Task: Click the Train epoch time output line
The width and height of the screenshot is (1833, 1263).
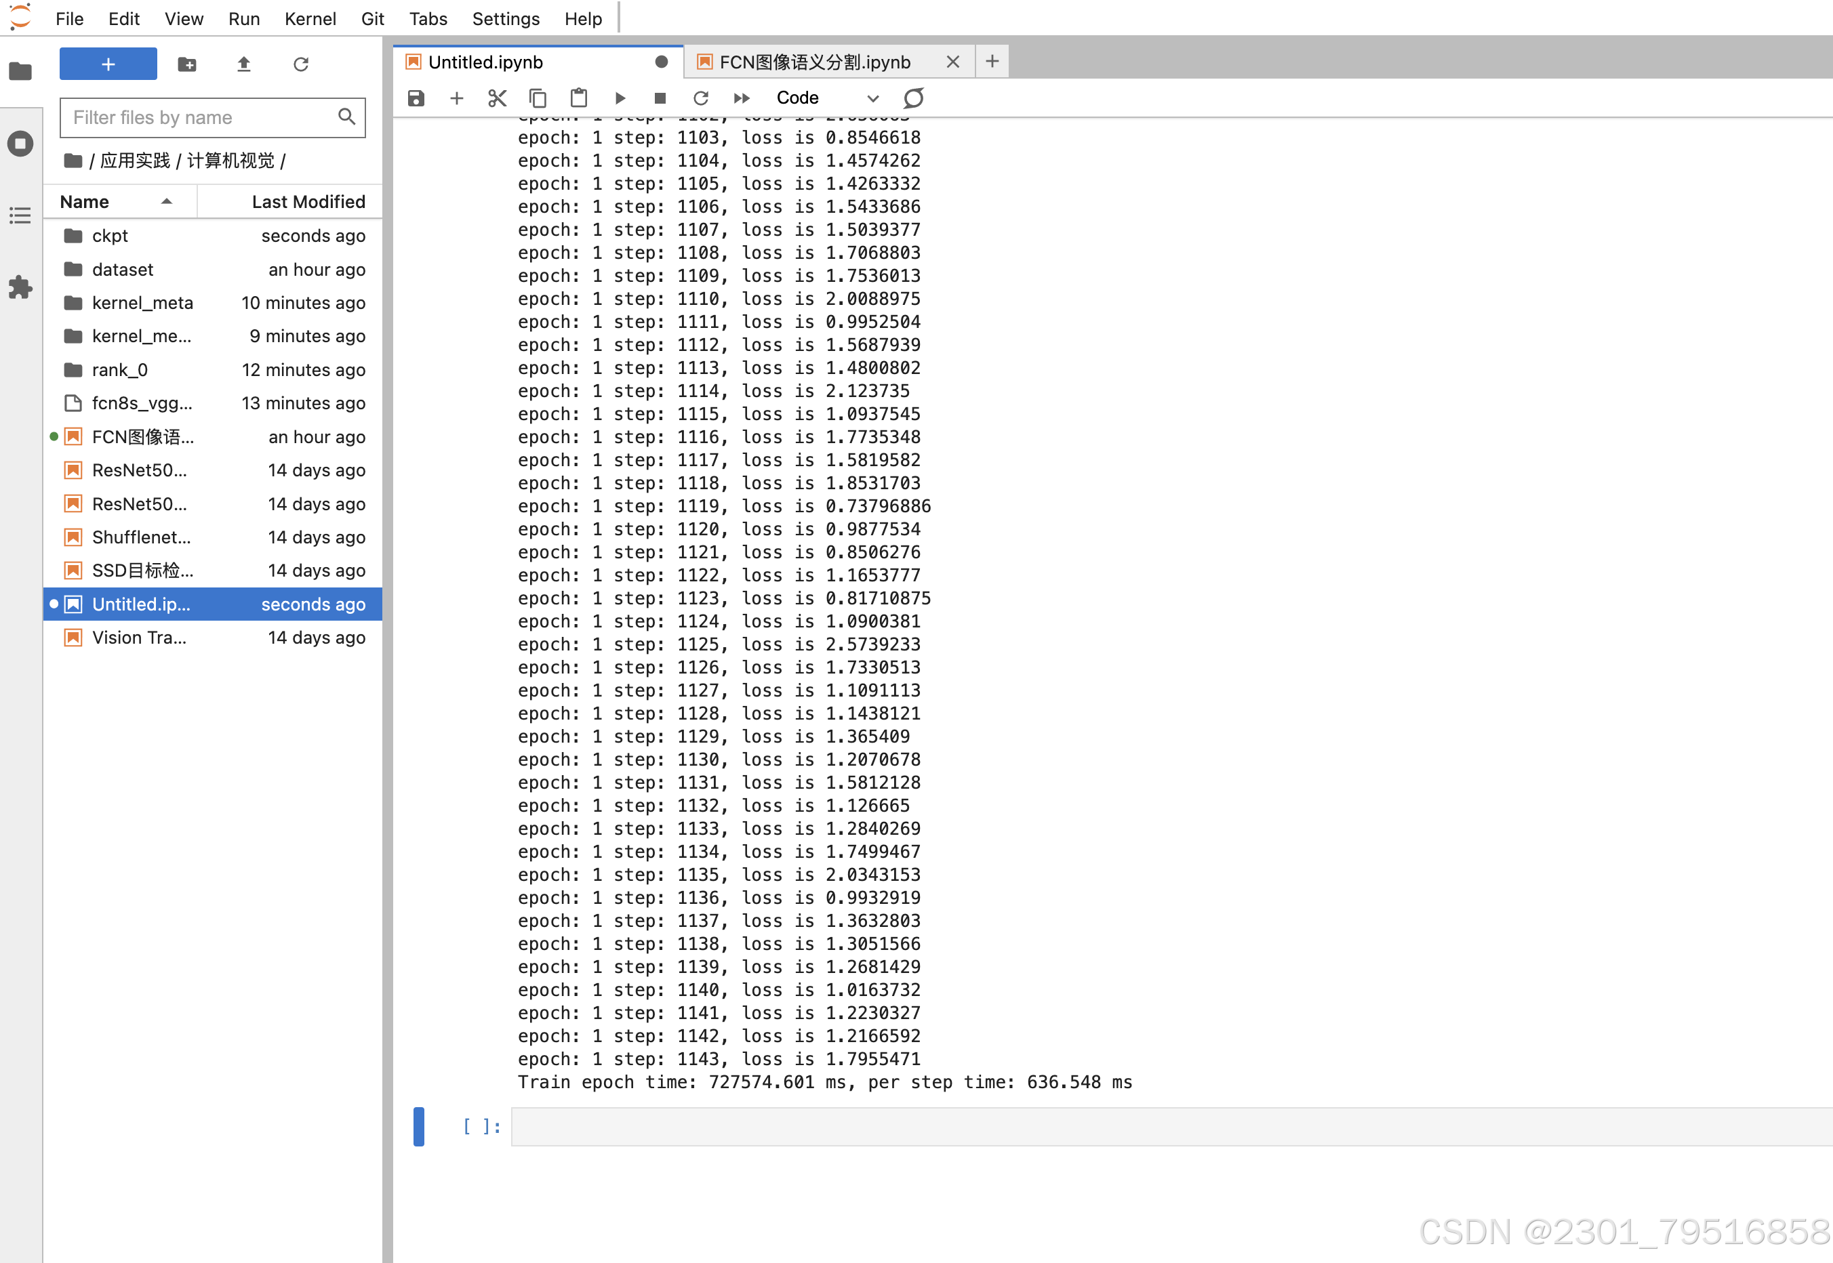Action: click(x=825, y=1082)
